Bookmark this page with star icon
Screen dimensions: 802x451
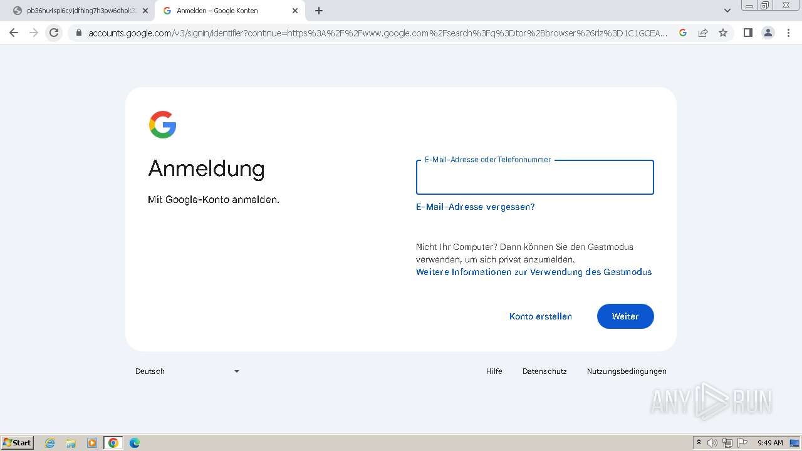pos(723,33)
